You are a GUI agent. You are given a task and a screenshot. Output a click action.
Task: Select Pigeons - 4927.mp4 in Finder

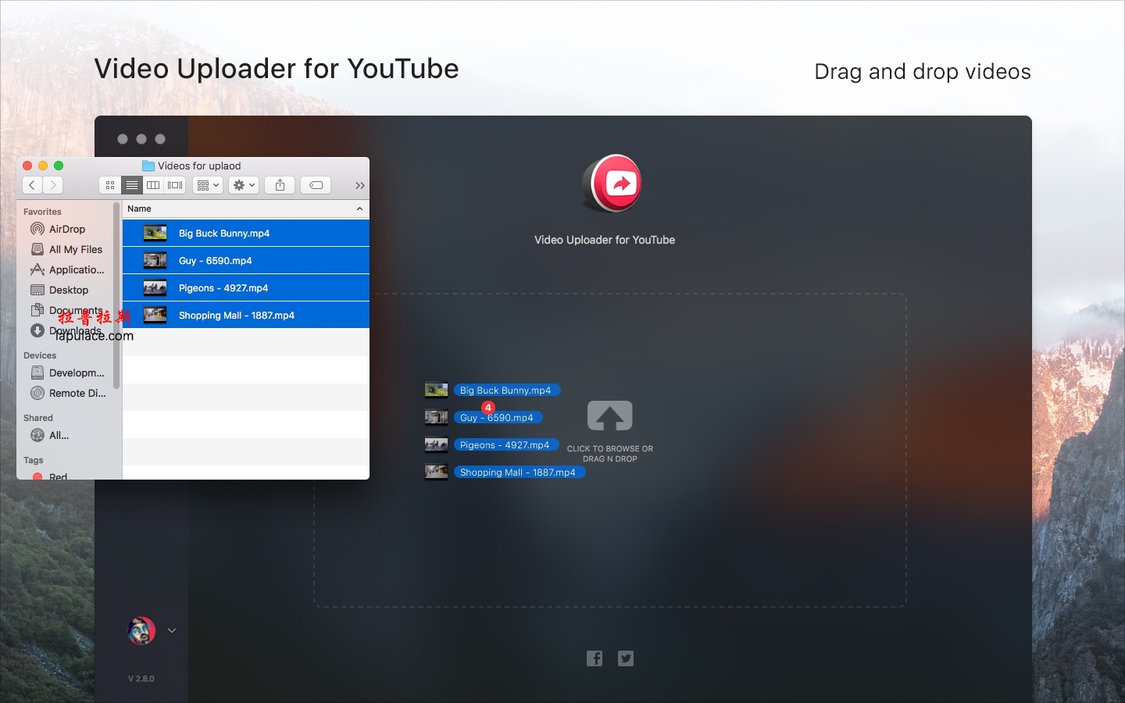click(245, 288)
